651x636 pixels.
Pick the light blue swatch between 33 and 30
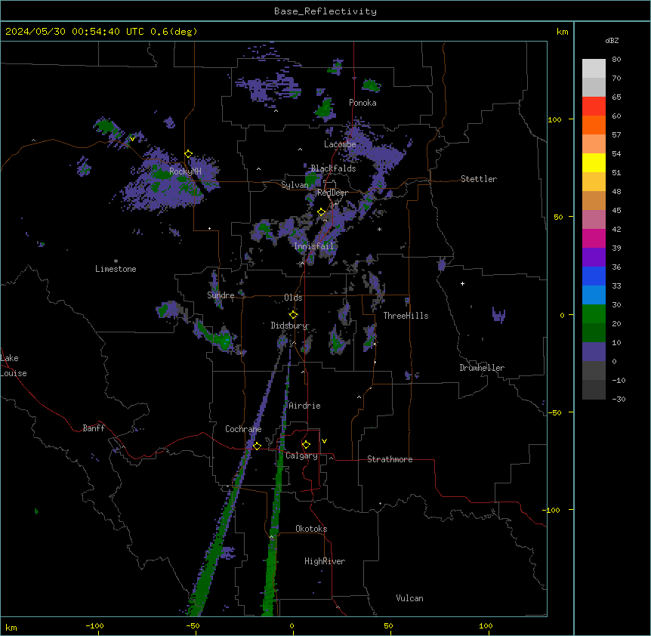point(594,295)
